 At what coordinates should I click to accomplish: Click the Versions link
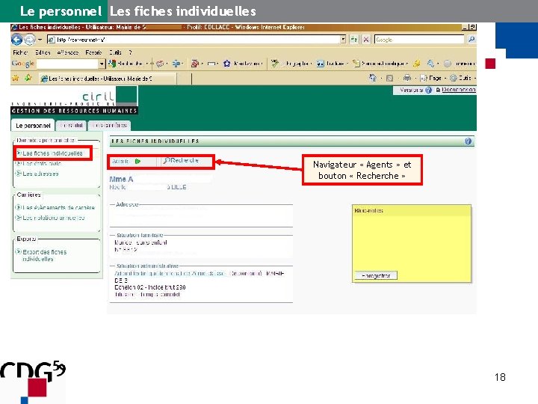point(411,90)
